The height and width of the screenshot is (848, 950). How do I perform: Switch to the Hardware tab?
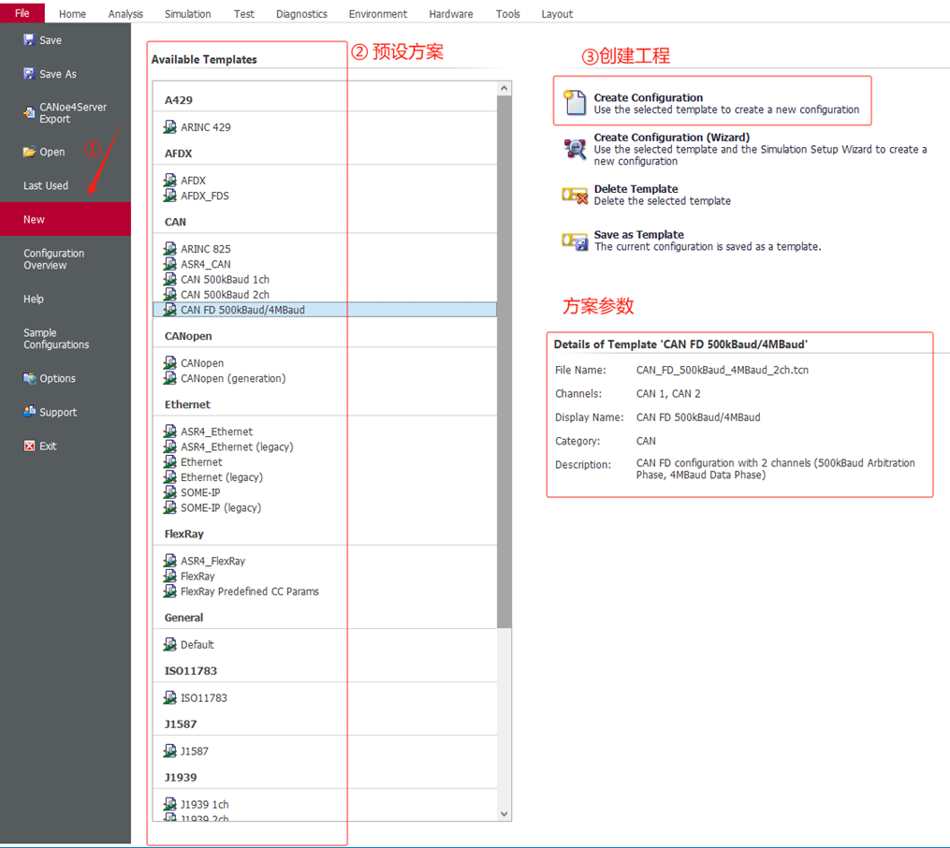(x=451, y=14)
